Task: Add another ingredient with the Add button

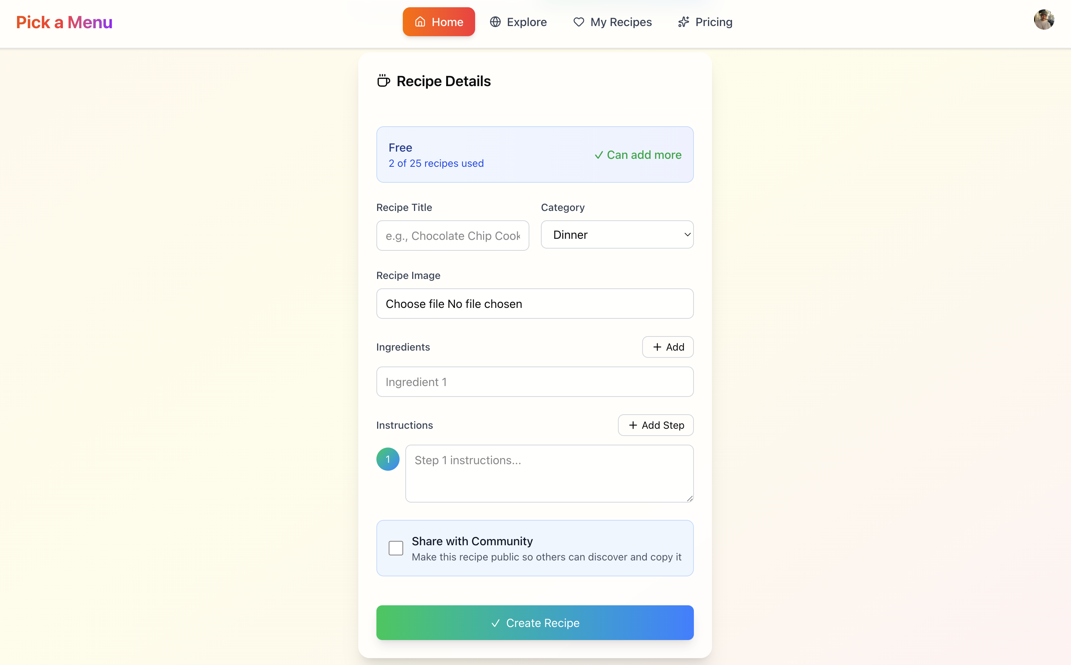Action: pos(667,347)
